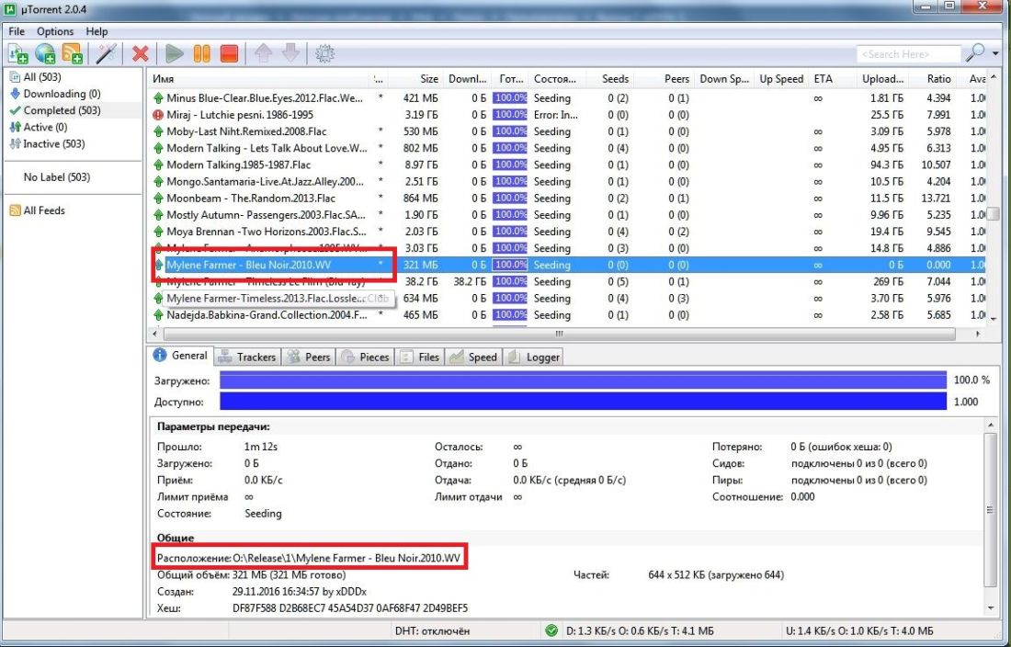1011x647 pixels.
Task: Click the detail pane scroll down arrow
Action: 991,608
